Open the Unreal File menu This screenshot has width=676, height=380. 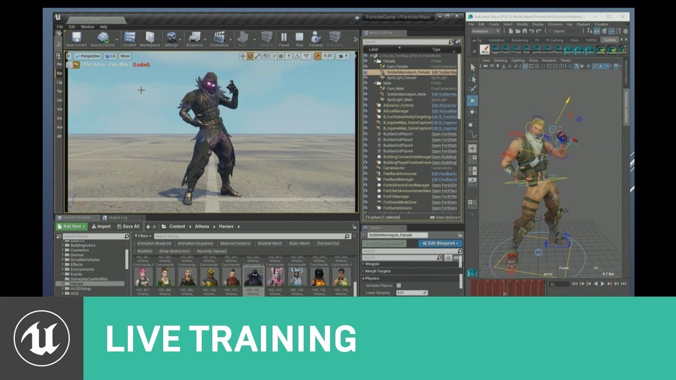(x=60, y=27)
